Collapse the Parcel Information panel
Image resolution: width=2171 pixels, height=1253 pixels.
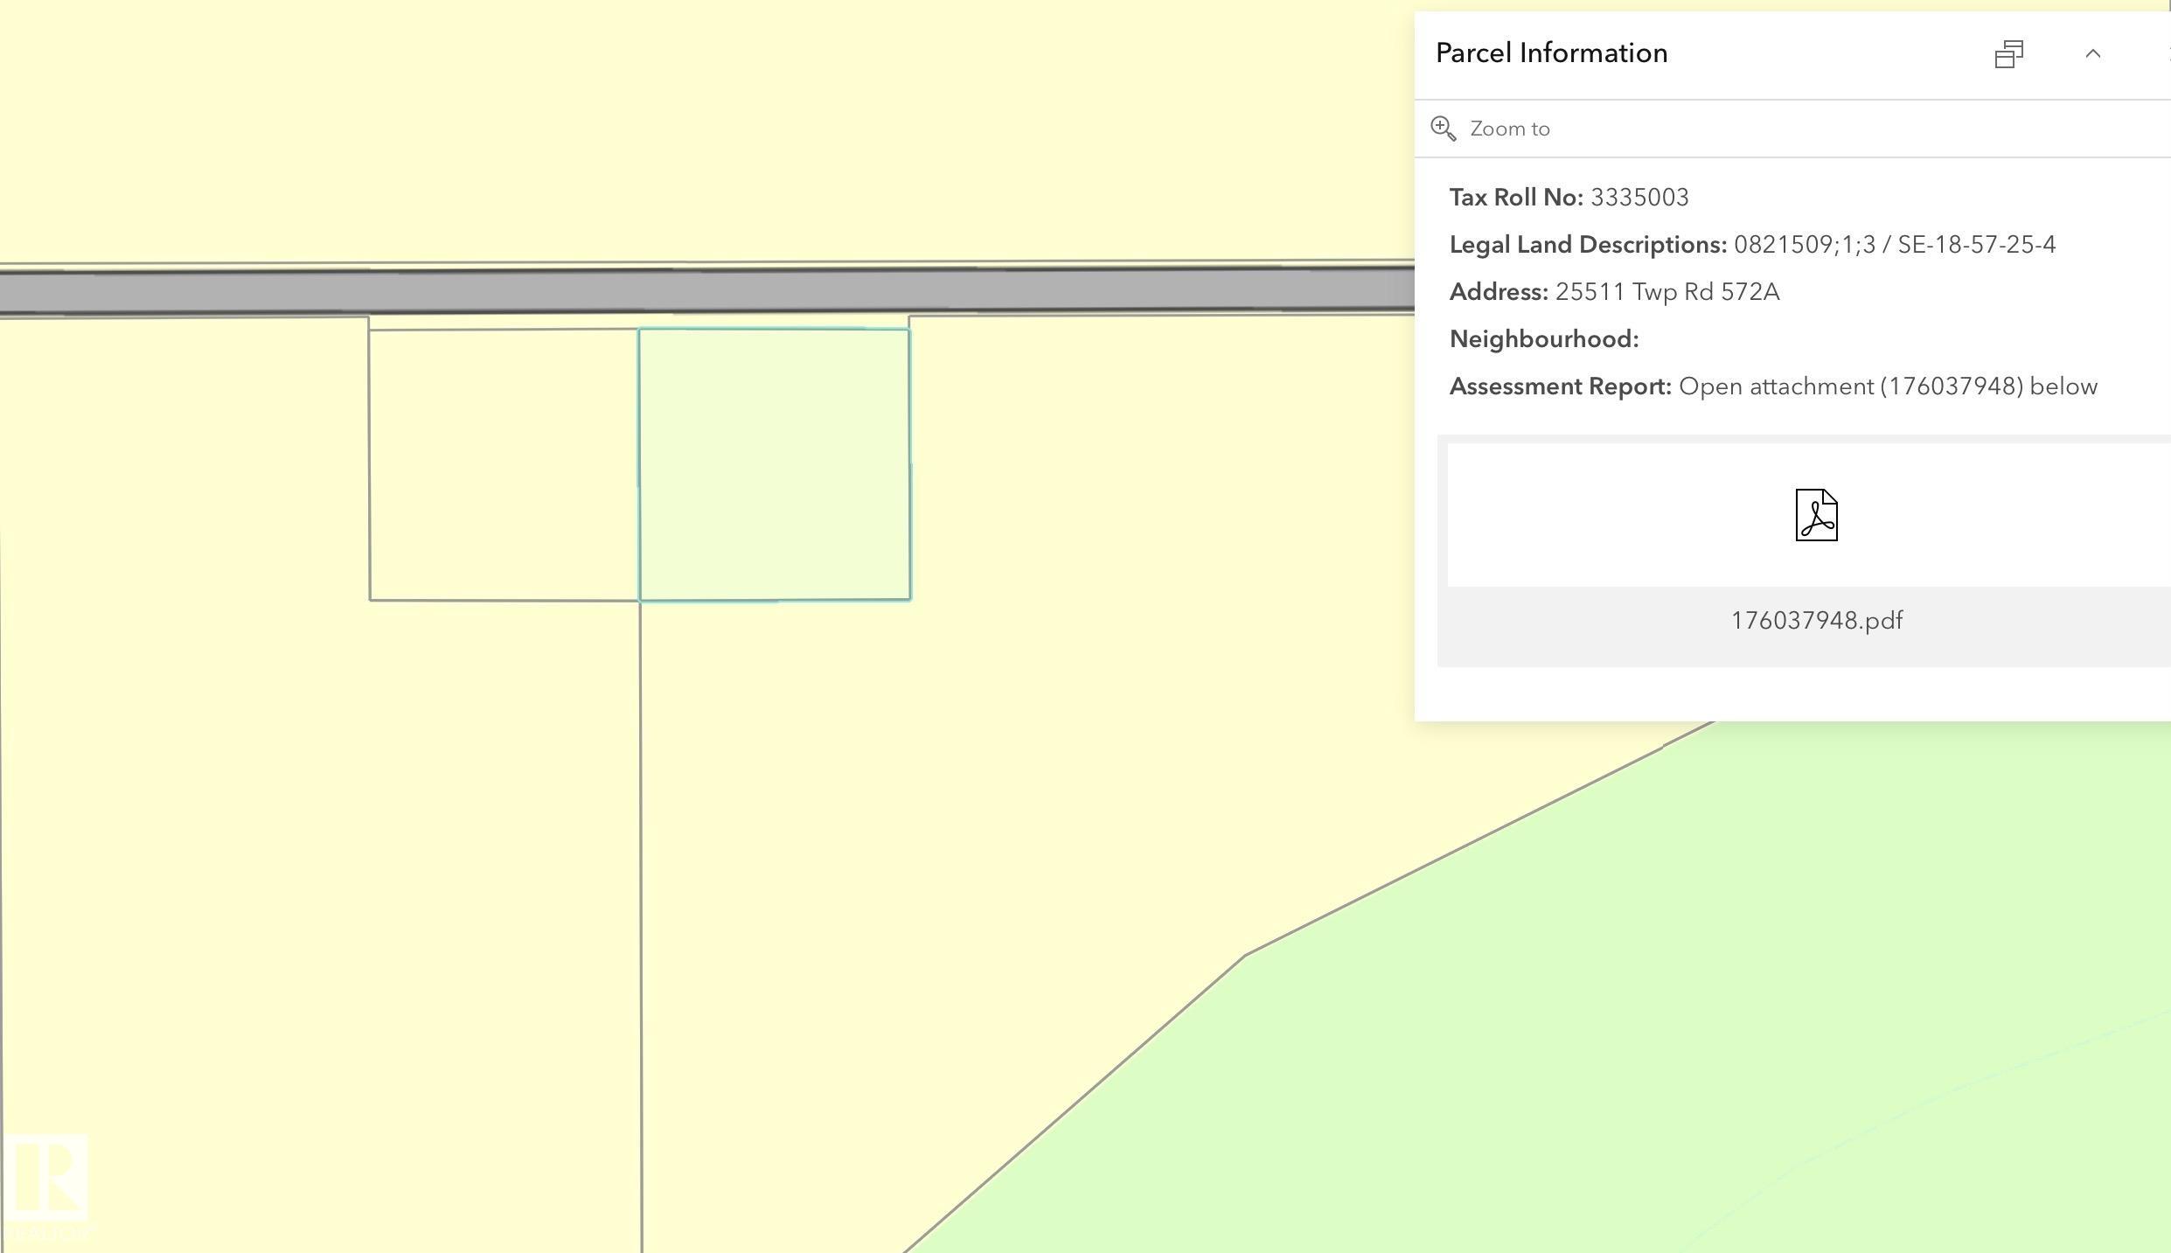[2092, 54]
